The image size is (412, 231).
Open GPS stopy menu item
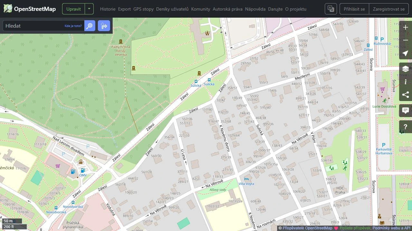(x=144, y=9)
